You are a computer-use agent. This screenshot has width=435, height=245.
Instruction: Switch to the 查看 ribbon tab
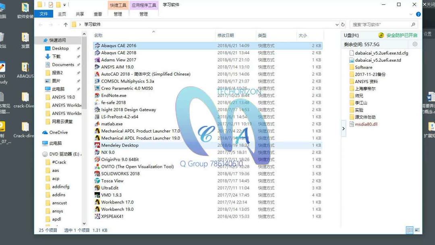click(98, 13)
